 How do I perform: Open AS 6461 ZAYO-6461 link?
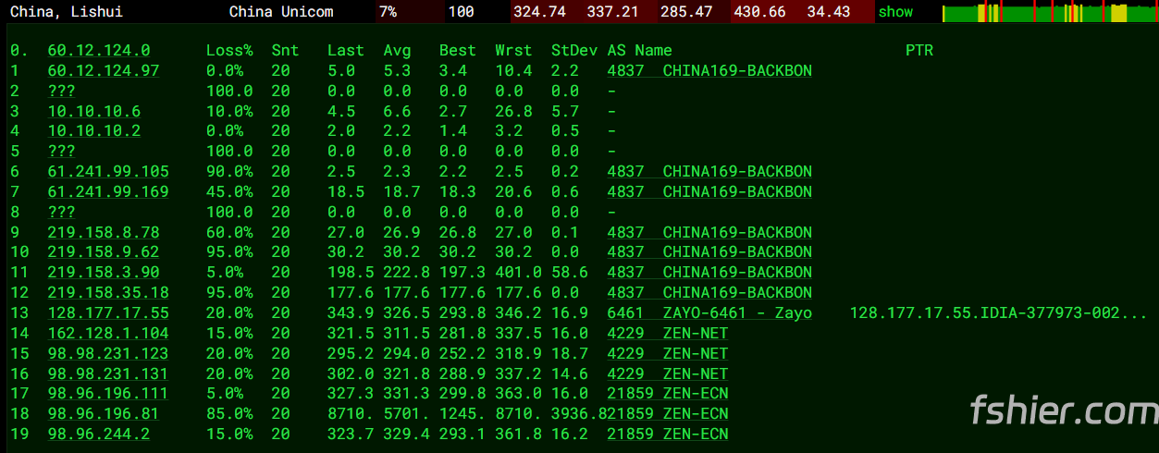click(x=709, y=313)
